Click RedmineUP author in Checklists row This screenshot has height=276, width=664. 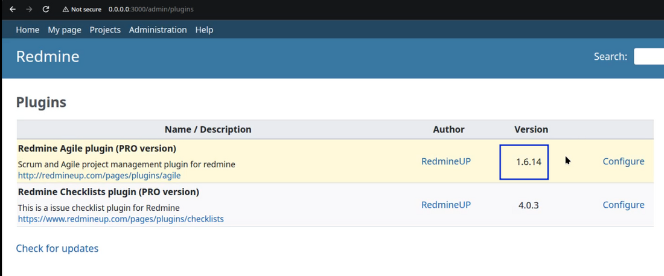click(446, 205)
